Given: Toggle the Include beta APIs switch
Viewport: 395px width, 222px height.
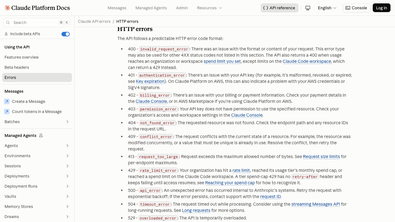Looking at the screenshot, I should (x=65, y=34).
